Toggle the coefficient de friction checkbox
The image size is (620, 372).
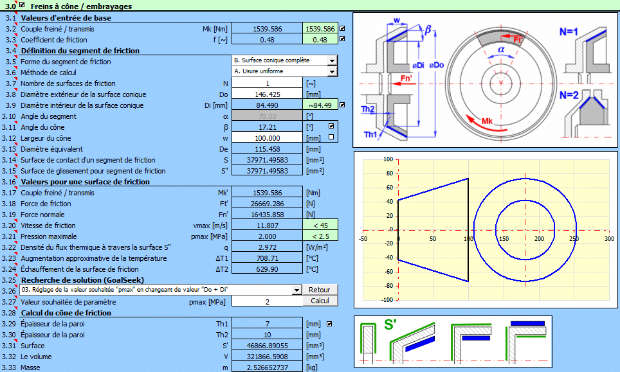(x=342, y=39)
